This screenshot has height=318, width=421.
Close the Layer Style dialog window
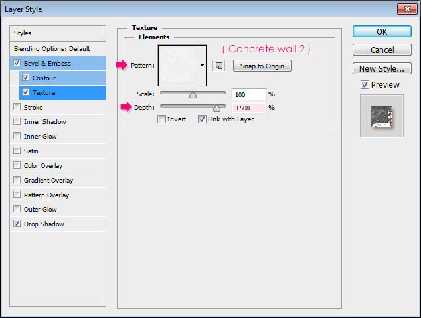point(407,9)
